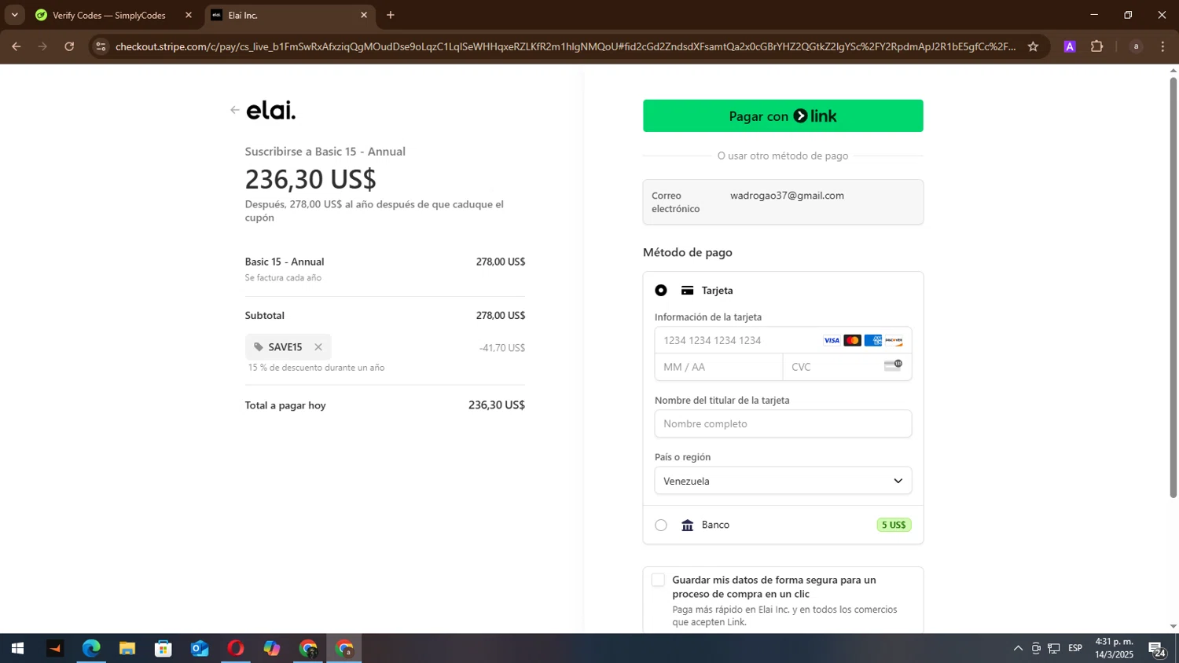
Task: Remove the SAVE15 coupon with the X
Action: pyautogui.click(x=318, y=347)
